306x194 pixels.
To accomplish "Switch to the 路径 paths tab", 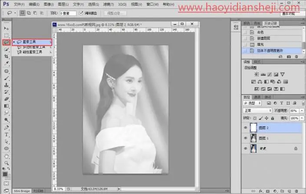I will pos(267,97).
